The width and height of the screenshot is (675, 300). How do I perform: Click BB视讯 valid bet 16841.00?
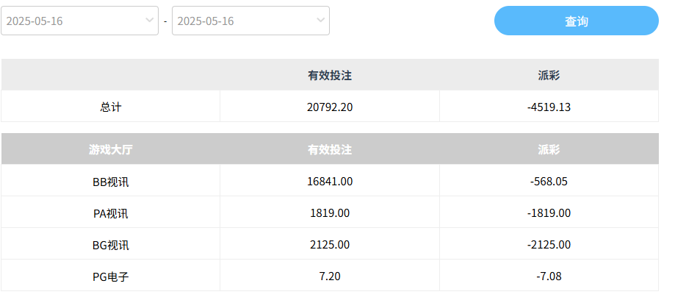tap(330, 182)
